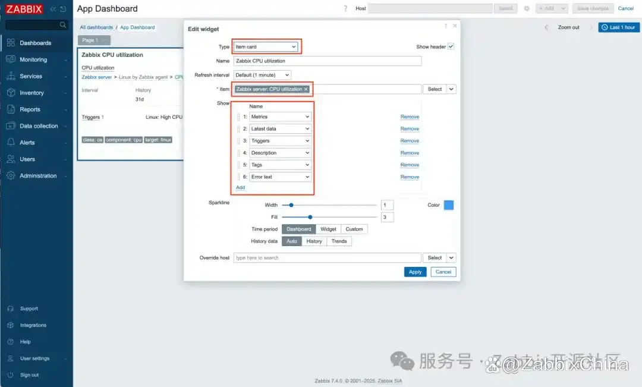Click Apply button in Edit widget
Screen dimensions: 642x387
coord(415,272)
